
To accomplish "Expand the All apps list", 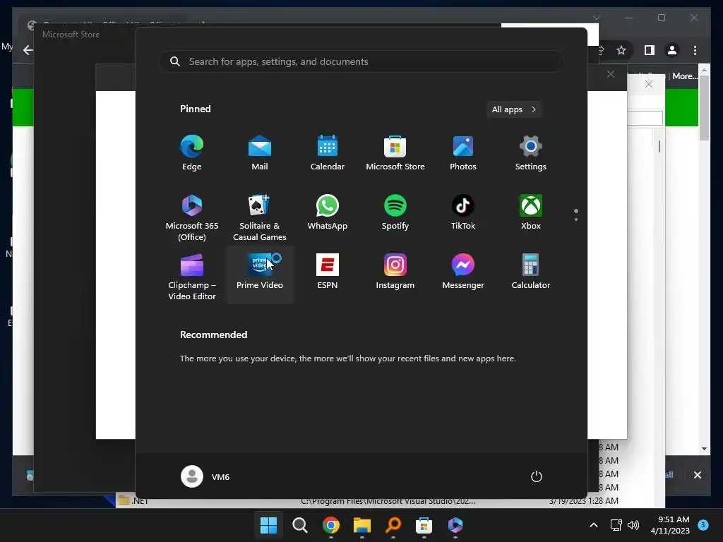I will (514, 109).
